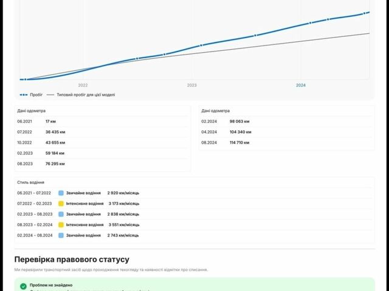This screenshot has height=291, width=389.
Task: Click the right Дані одометра table header
Action: 215,111
